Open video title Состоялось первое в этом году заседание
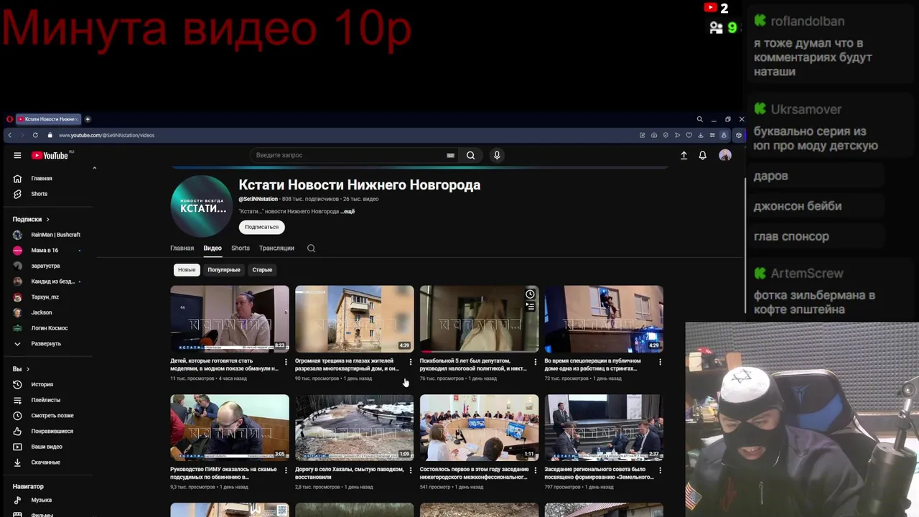The height and width of the screenshot is (517, 919). click(475, 473)
